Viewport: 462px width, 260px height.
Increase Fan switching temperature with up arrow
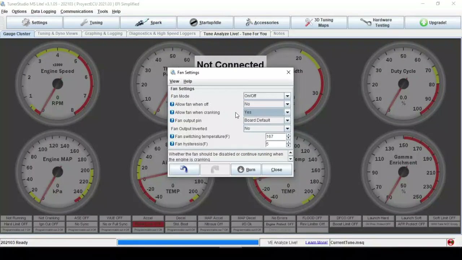pyautogui.click(x=288, y=135)
